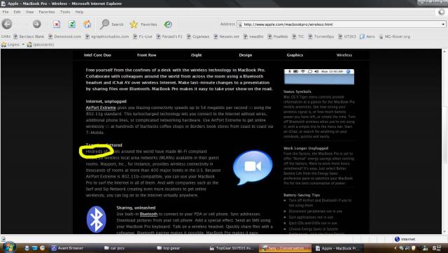
Task: Open Neowin.net favorite link
Action: [x=227, y=36]
